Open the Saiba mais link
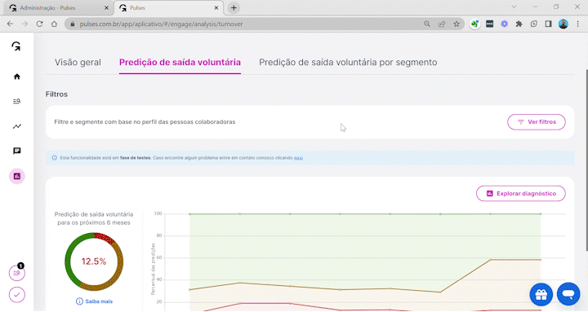This screenshot has width=588, height=312. 94,301
